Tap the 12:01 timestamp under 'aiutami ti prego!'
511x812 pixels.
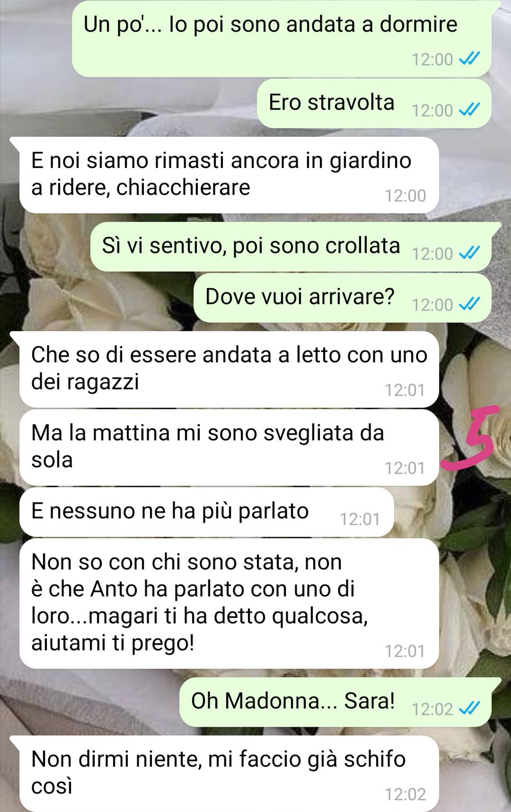coord(405,651)
